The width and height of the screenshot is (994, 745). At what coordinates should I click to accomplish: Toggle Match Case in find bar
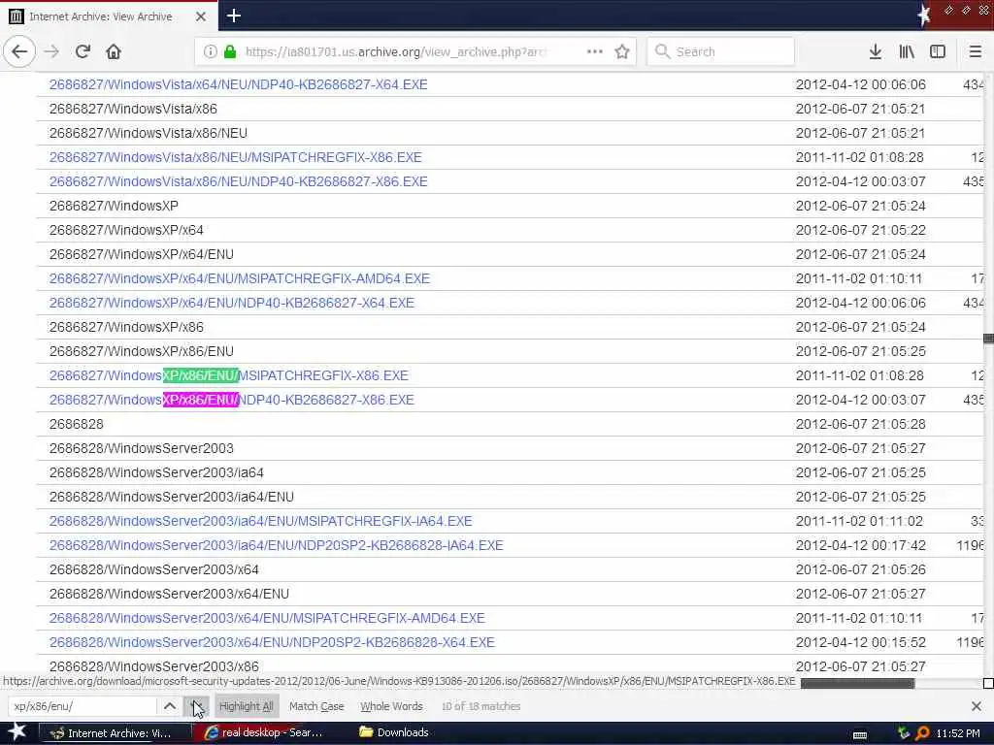(x=316, y=706)
